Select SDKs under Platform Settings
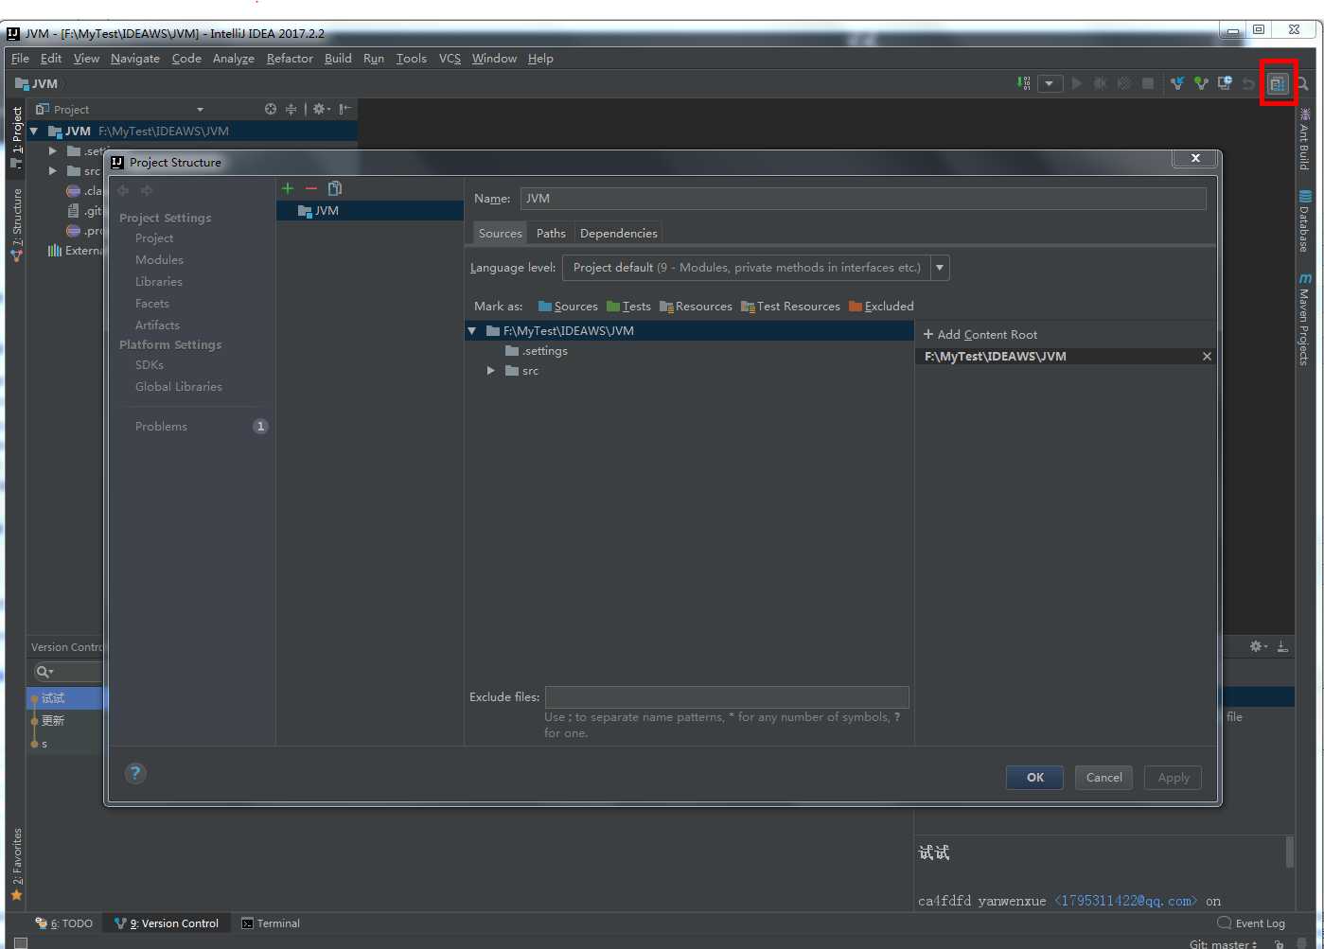This screenshot has height=949, width=1324. pyautogui.click(x=149, y=365)
